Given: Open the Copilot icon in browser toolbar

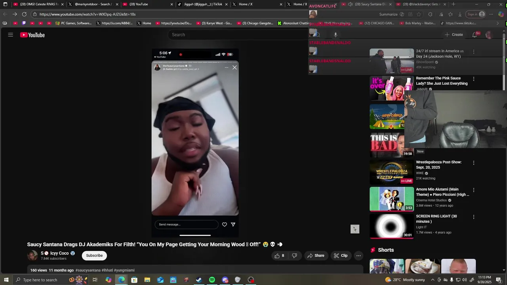Looking at the screenshot, I should [x=502, y=14].
